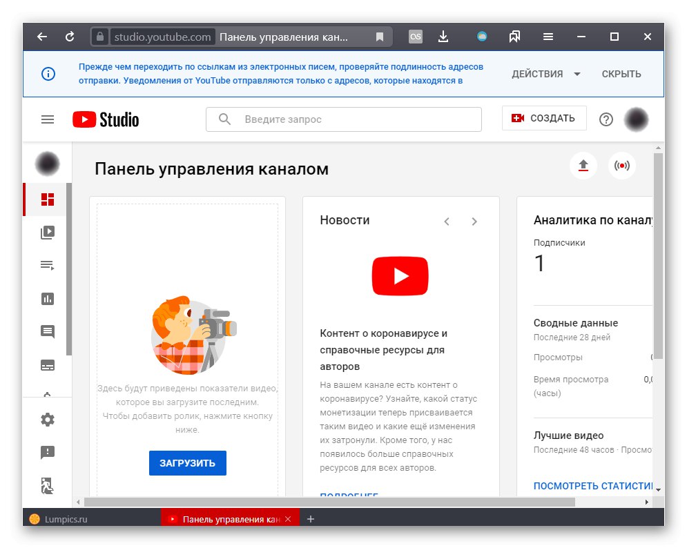Click the СОЗДАТЬ button
Image resolution: width=687 pixels, height=548 pixels.
point(543,118)
